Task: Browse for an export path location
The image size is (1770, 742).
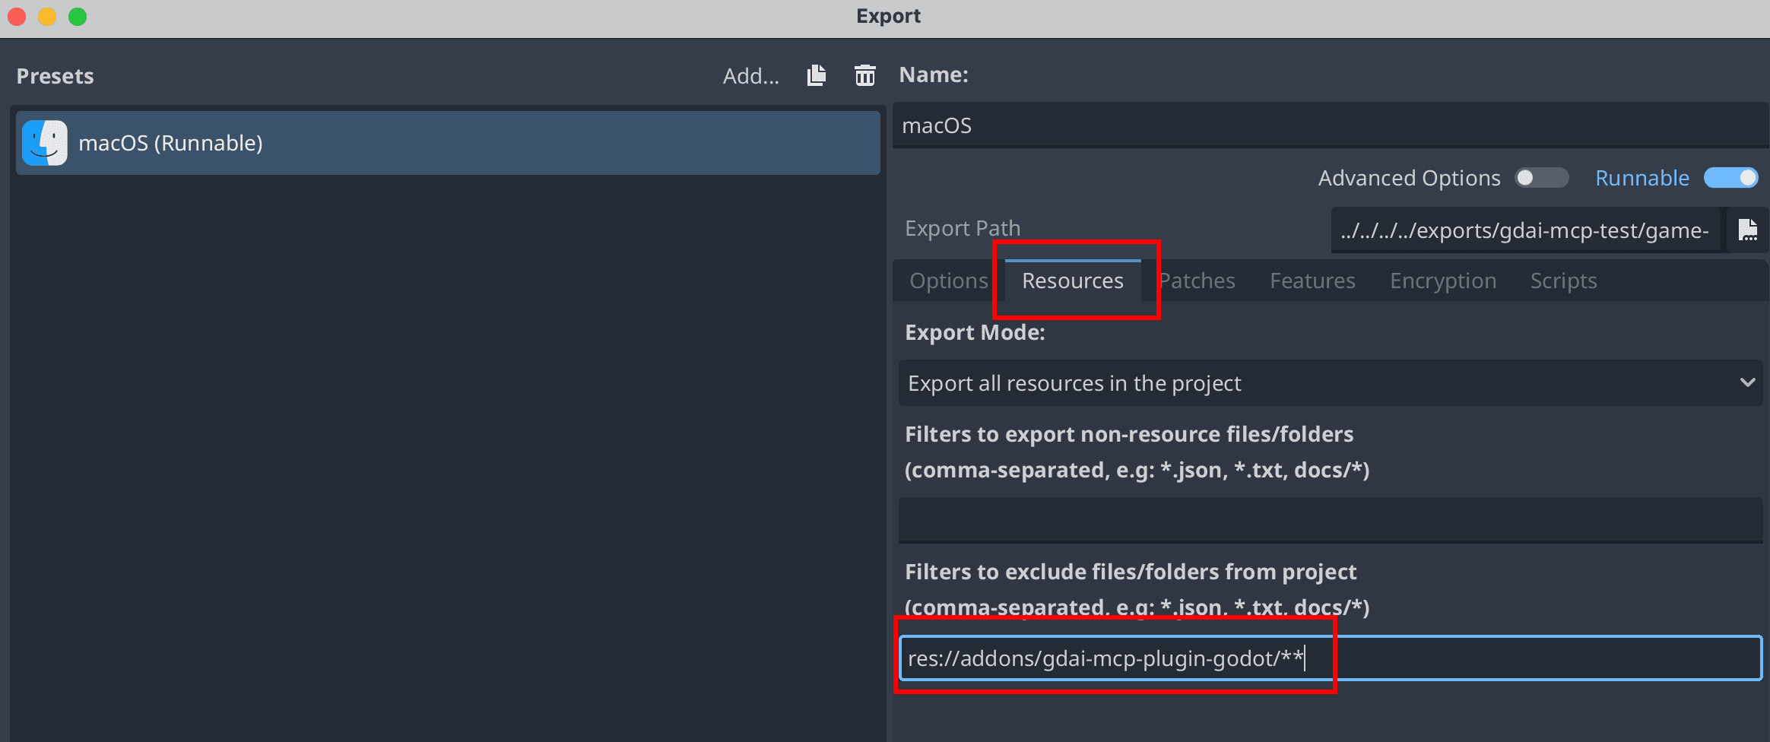Action: (1748, 230)
